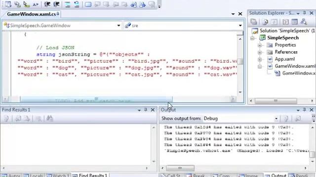Expand the App.xaml node
316x177 pixels.
[x=260, y=59]
